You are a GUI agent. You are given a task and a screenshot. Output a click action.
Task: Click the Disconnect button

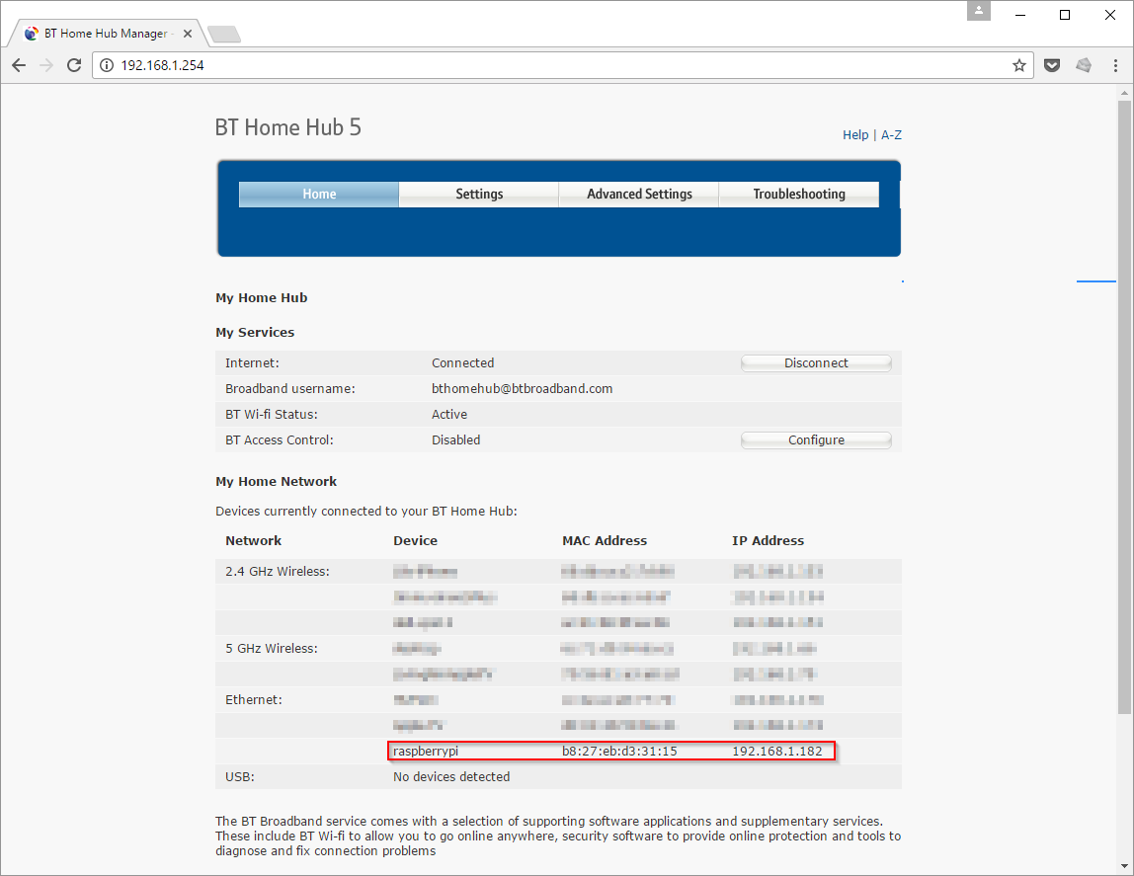(x=816, y=362)
